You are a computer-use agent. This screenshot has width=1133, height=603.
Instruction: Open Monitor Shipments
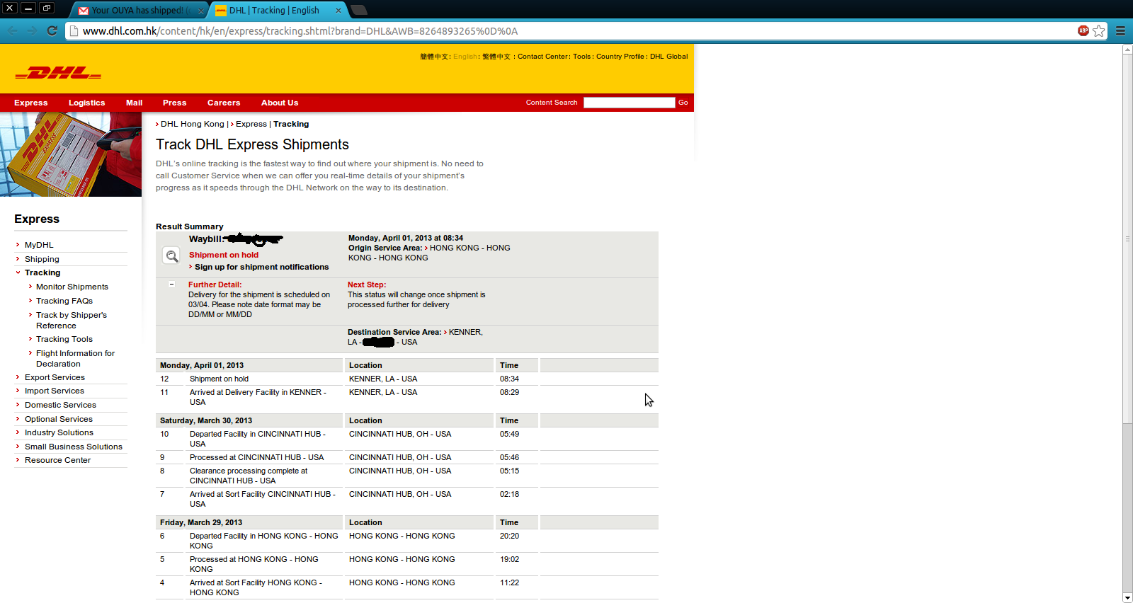coord(72,287)
